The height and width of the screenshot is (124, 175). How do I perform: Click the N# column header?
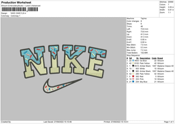(130, 58)
